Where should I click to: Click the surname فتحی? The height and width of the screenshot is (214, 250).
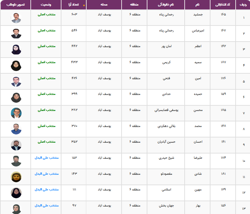[x=166, y=78]
